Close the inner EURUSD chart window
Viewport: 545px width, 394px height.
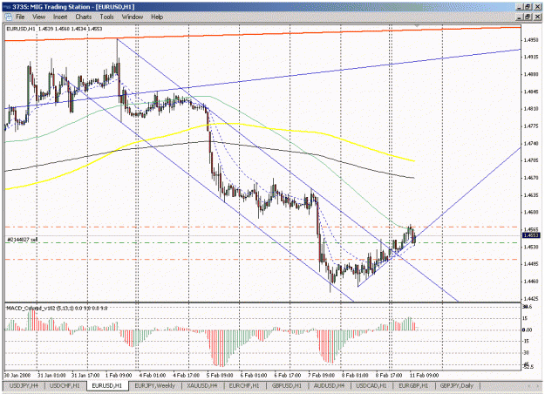(x=537, y=17)
